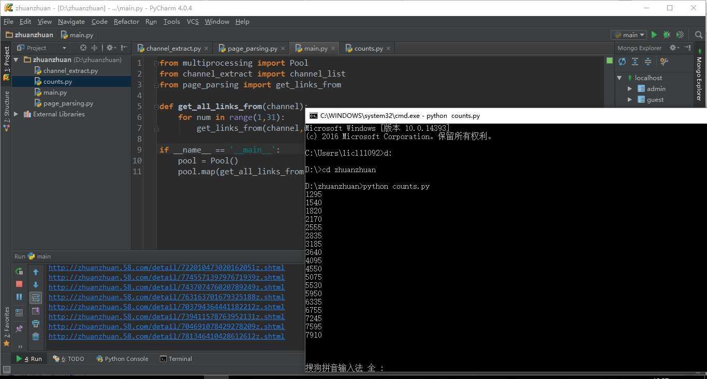The image size is (707, 379).
Task: Jump down the stack trace arrow
Action: pos(36,284)
